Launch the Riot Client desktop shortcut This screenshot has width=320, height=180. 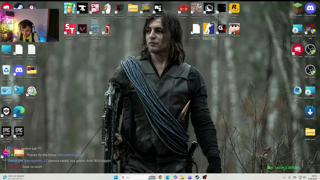297,51
